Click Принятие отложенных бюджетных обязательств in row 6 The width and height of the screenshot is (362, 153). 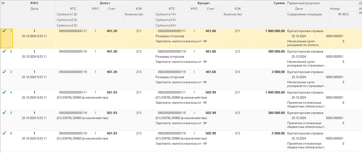click(x=307, y=146)
